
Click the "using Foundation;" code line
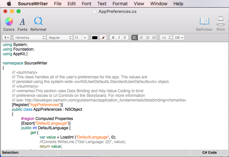click(19, 49)
